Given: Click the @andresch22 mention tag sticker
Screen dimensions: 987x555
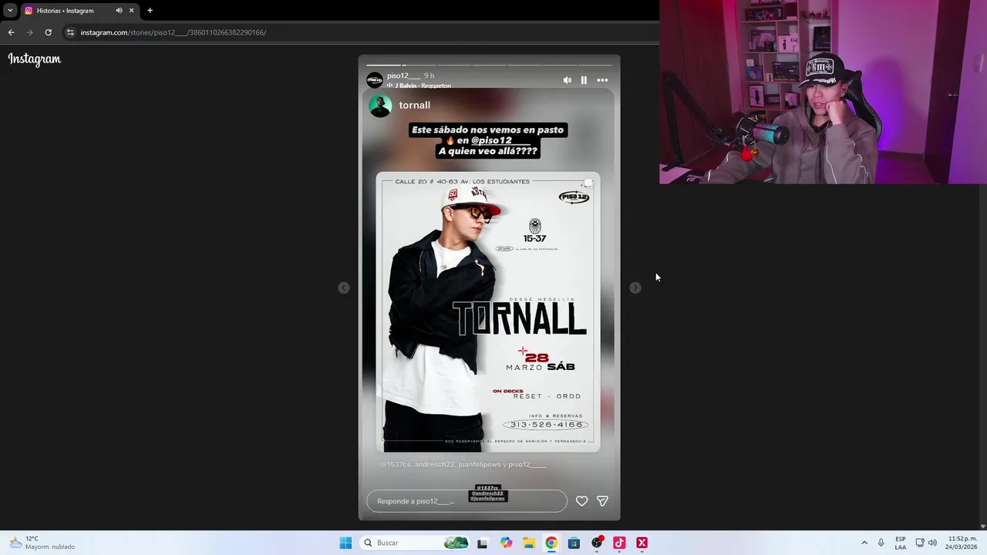Looking at the screenshot, I should pyautogui.click(x=487, y=493).
